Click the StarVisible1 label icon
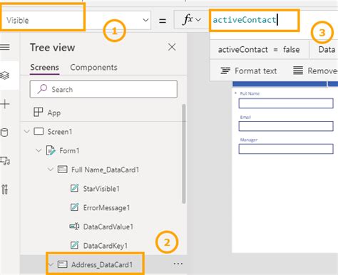 click(74, 188)
